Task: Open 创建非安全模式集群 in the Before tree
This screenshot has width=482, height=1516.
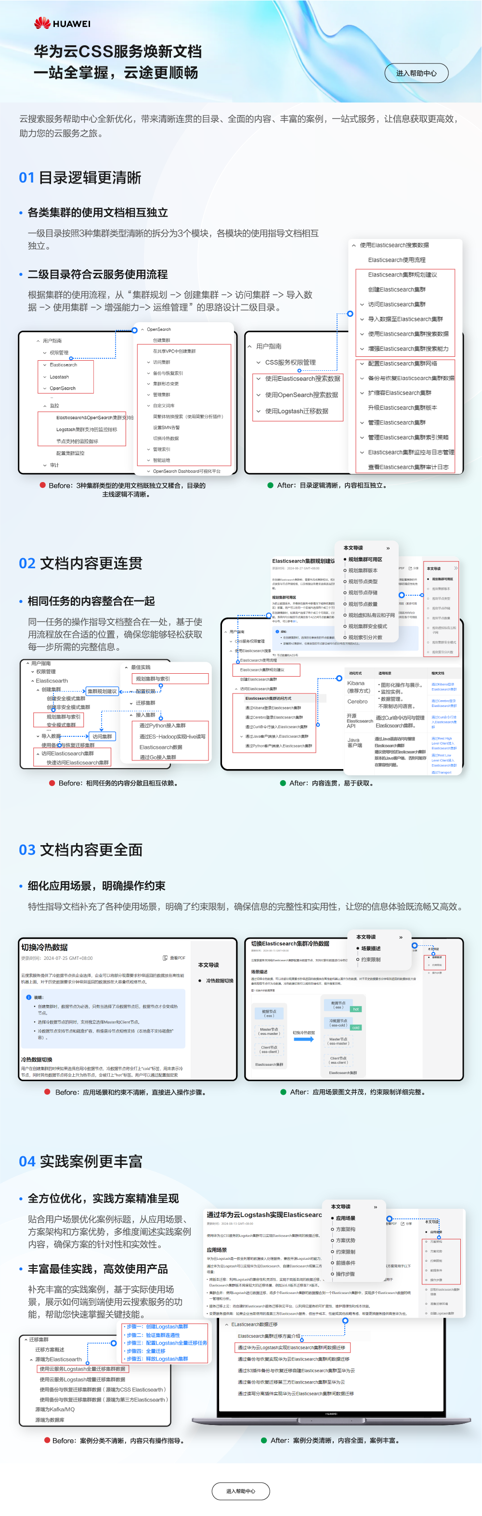Action: [x=68, y=707]
